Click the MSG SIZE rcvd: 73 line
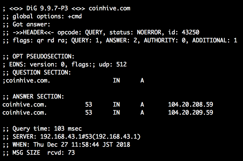Screen dimensions: 243x161 (x=44, y=153)
